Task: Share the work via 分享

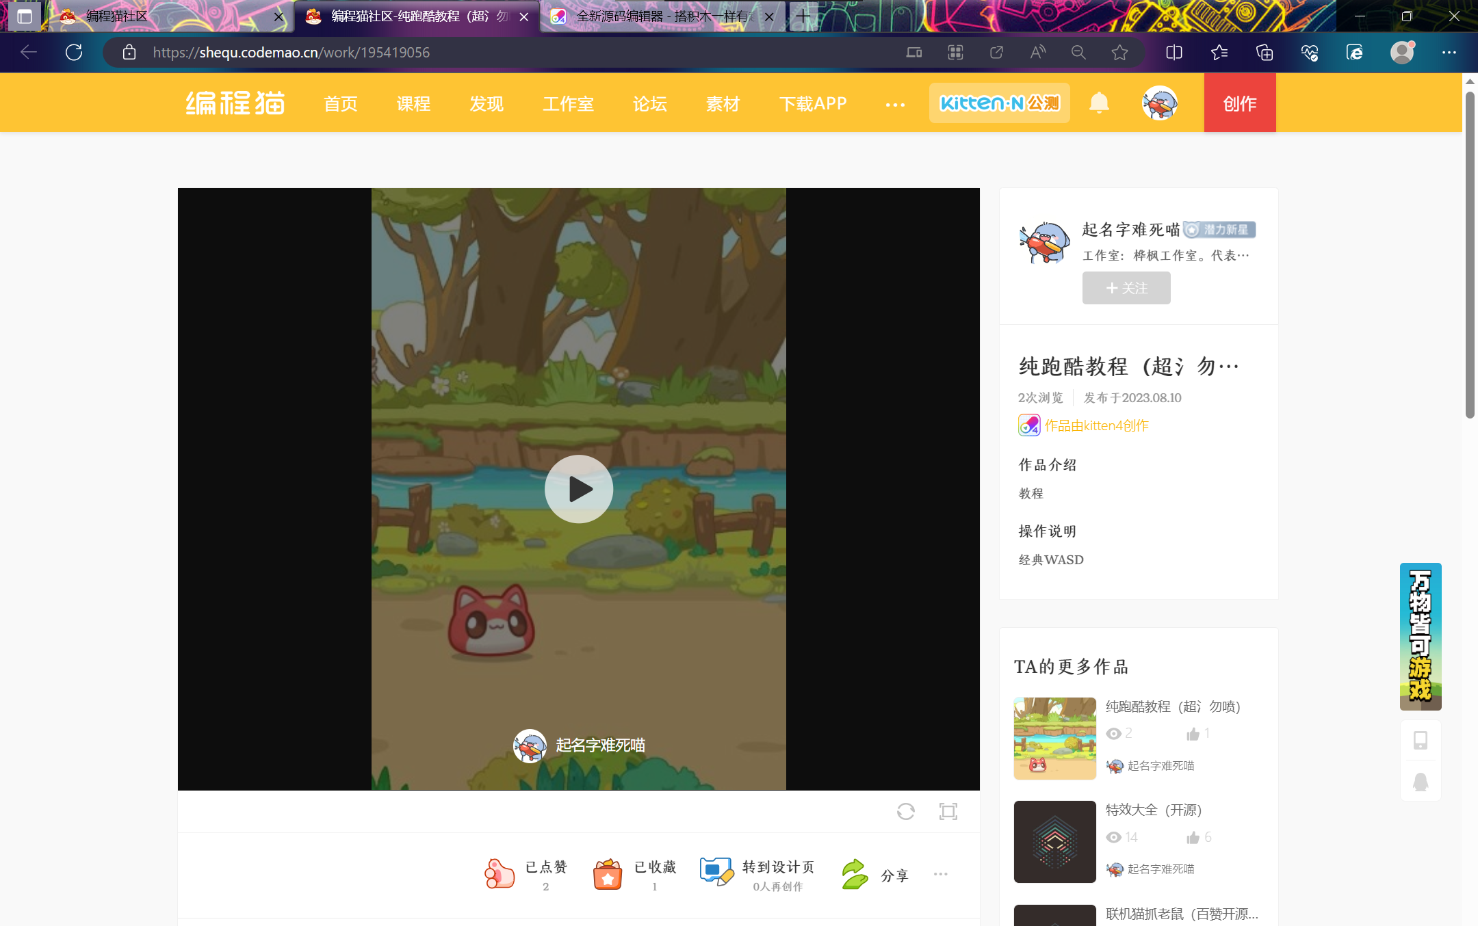Action: 874,875
